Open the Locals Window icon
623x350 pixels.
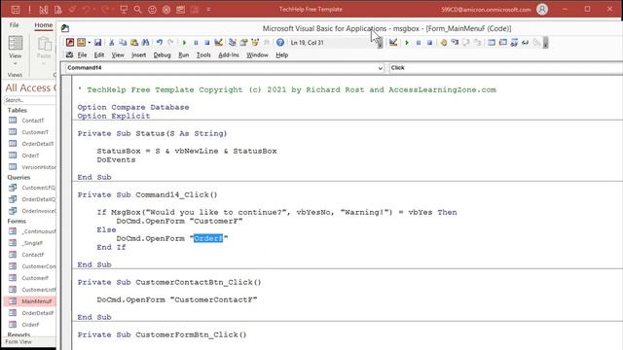[492, 43]
